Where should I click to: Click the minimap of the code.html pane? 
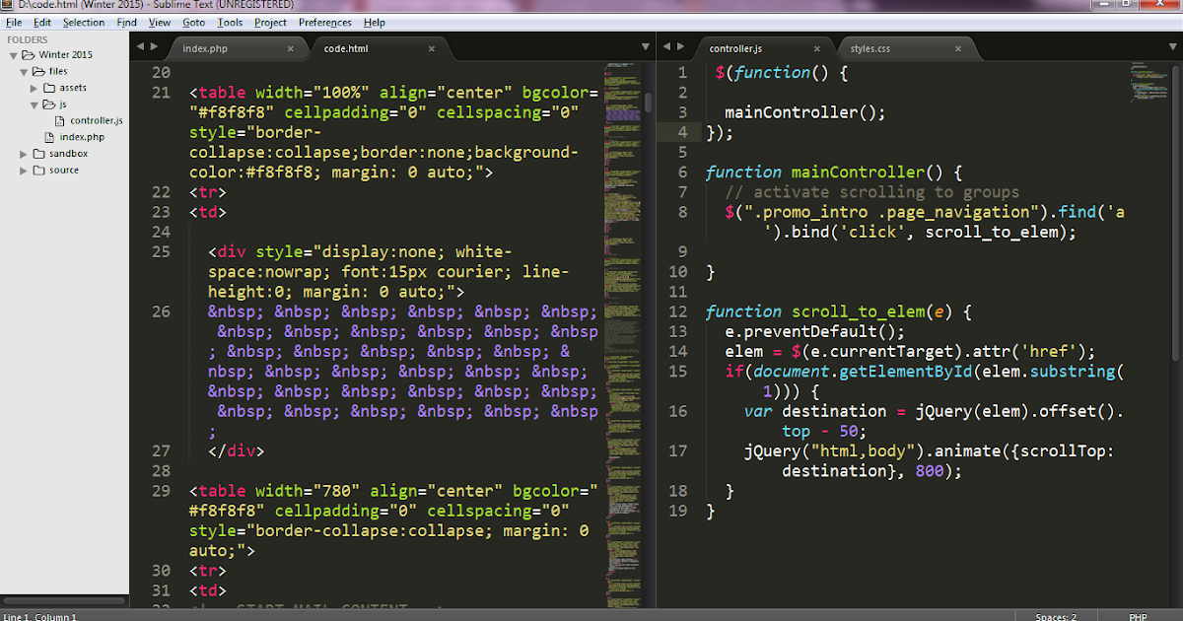[x=621, y=335]
